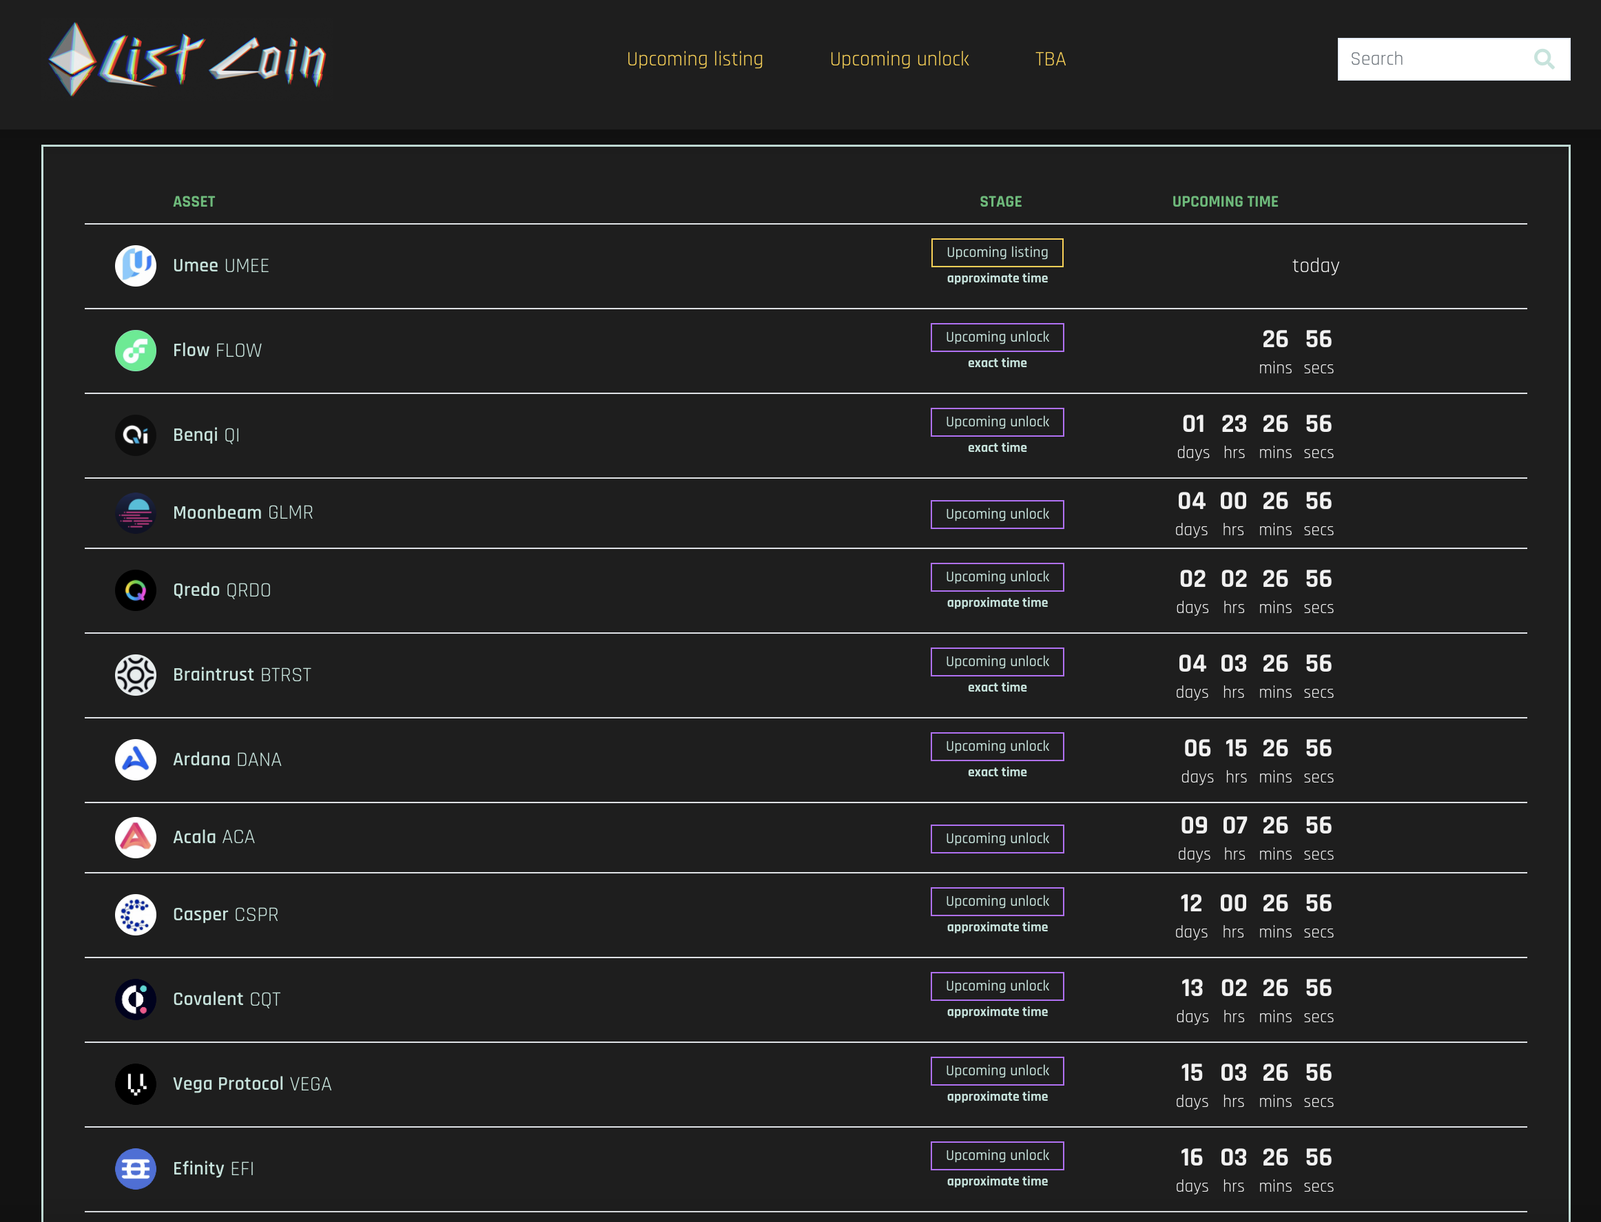The width and height of the screenshot is (1601, 1222).
Task: Switch to the Upcoming unlock section
Action: pyautogui.click(x=899, y=59)
